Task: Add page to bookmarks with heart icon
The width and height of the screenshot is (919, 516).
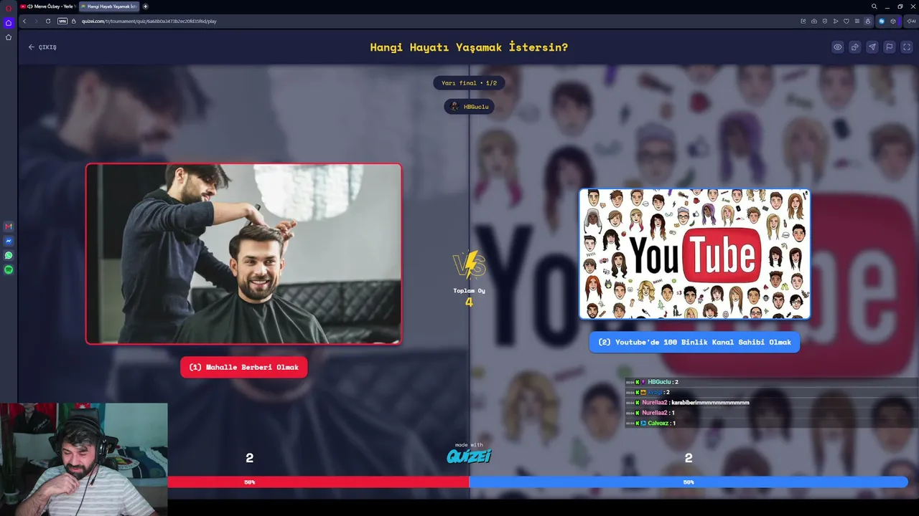Action: pos(846,21)
